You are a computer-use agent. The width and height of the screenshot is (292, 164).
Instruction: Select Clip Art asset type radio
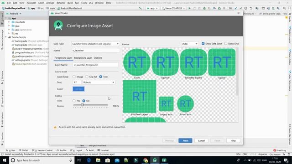pos(87,77)
